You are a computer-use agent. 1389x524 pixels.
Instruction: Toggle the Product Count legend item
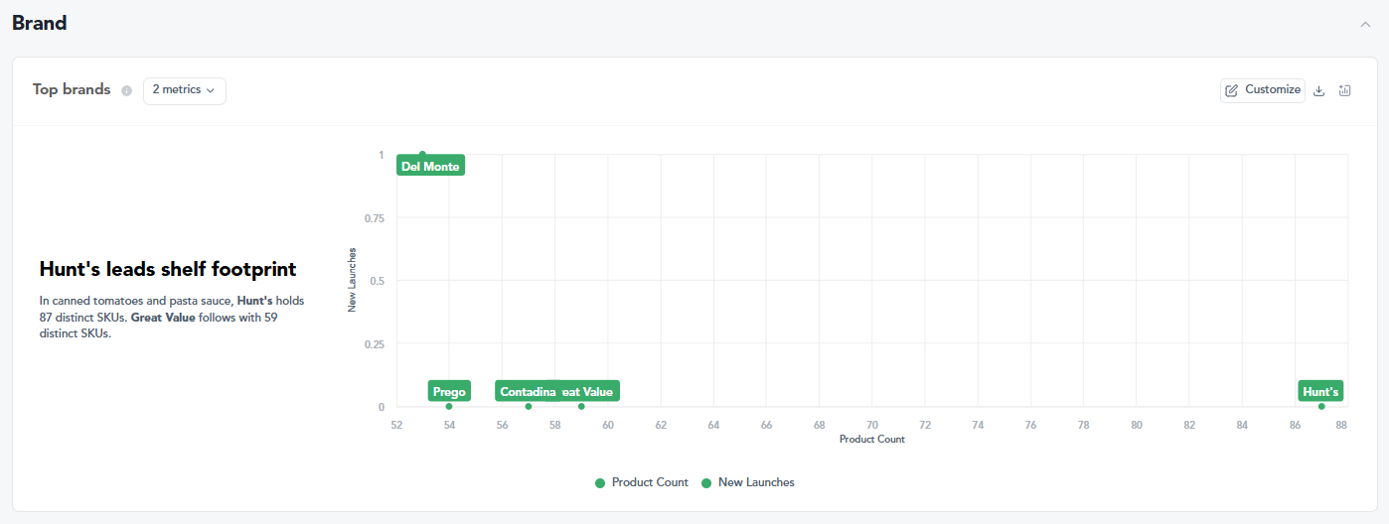(641, 482)
